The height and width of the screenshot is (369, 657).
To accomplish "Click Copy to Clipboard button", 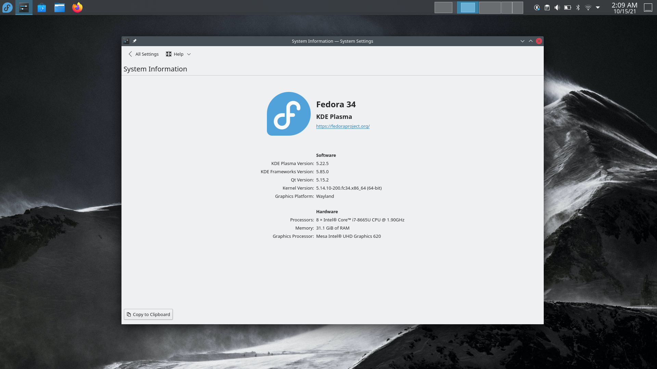I will [x=148, y=314].
